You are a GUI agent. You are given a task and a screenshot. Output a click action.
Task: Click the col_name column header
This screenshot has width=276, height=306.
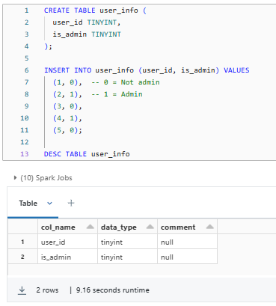point(67,227)
